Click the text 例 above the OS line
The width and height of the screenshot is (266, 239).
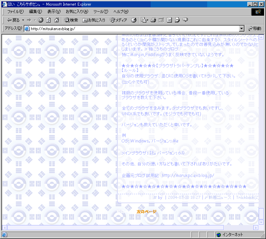pos(124,135)
